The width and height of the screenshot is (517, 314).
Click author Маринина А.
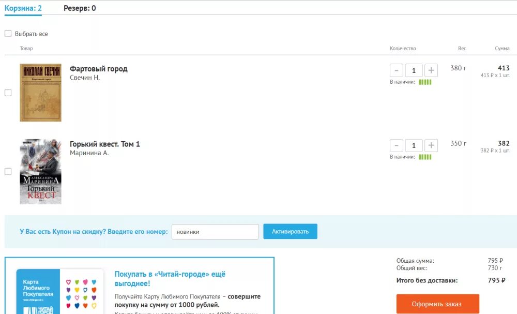(x=89, y=153)
